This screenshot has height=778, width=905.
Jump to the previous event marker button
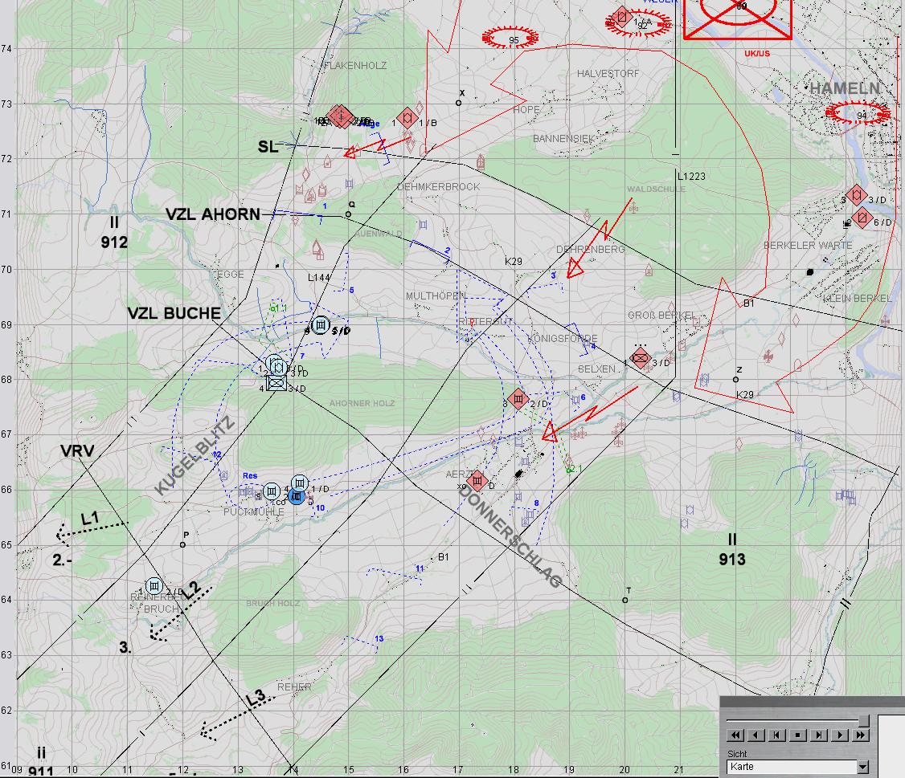(776, 735)
